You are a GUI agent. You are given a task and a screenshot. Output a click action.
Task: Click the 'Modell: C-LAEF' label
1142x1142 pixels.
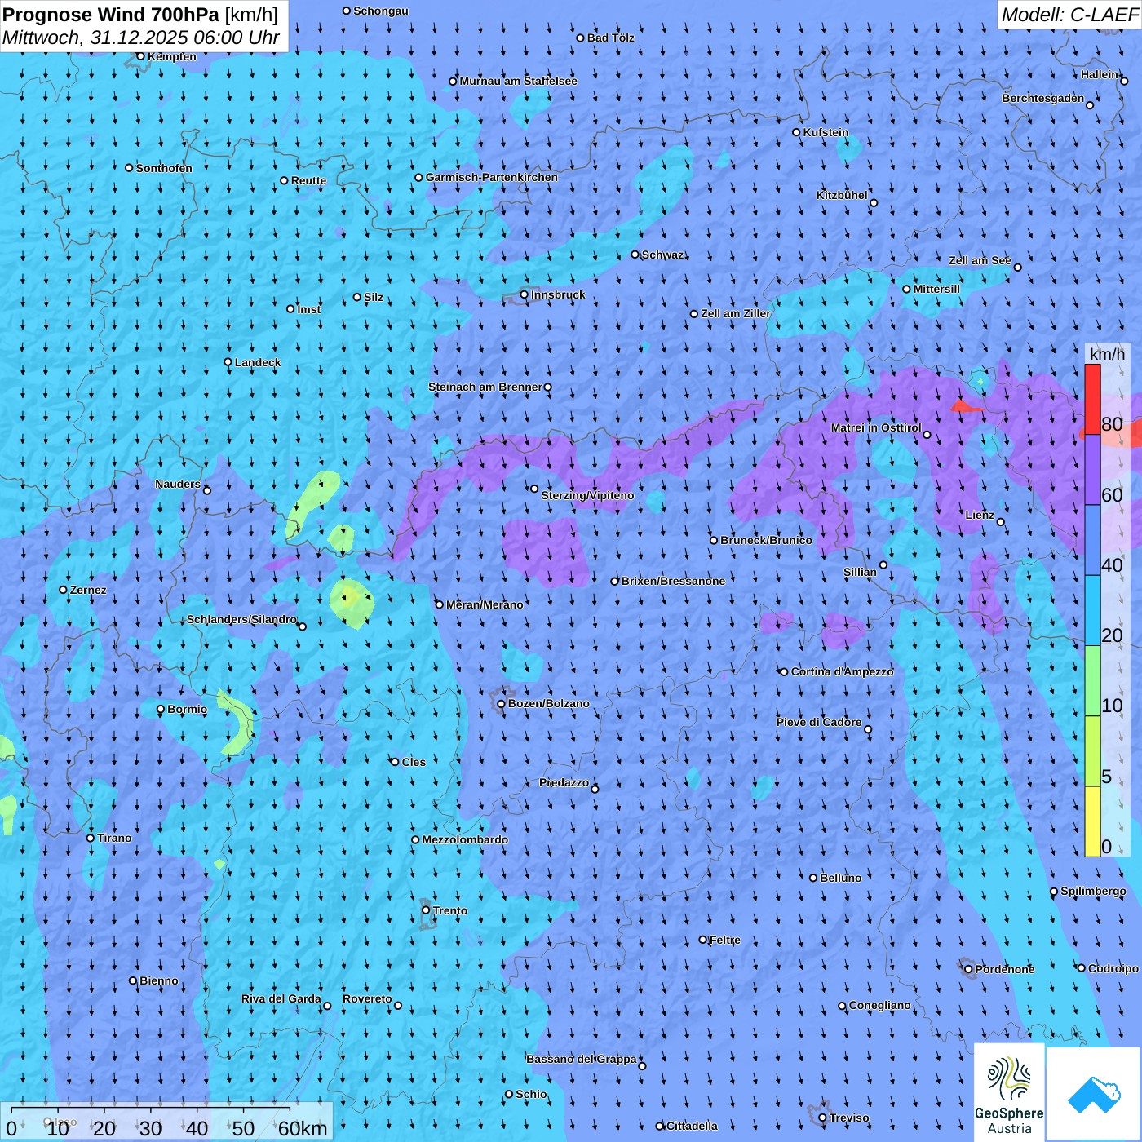(x=1069, y=15)
